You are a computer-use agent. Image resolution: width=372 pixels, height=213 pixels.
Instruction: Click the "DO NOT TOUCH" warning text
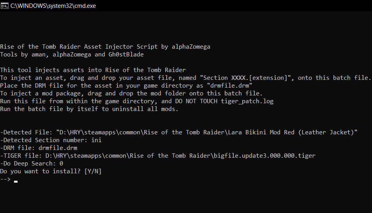[196, 101]
